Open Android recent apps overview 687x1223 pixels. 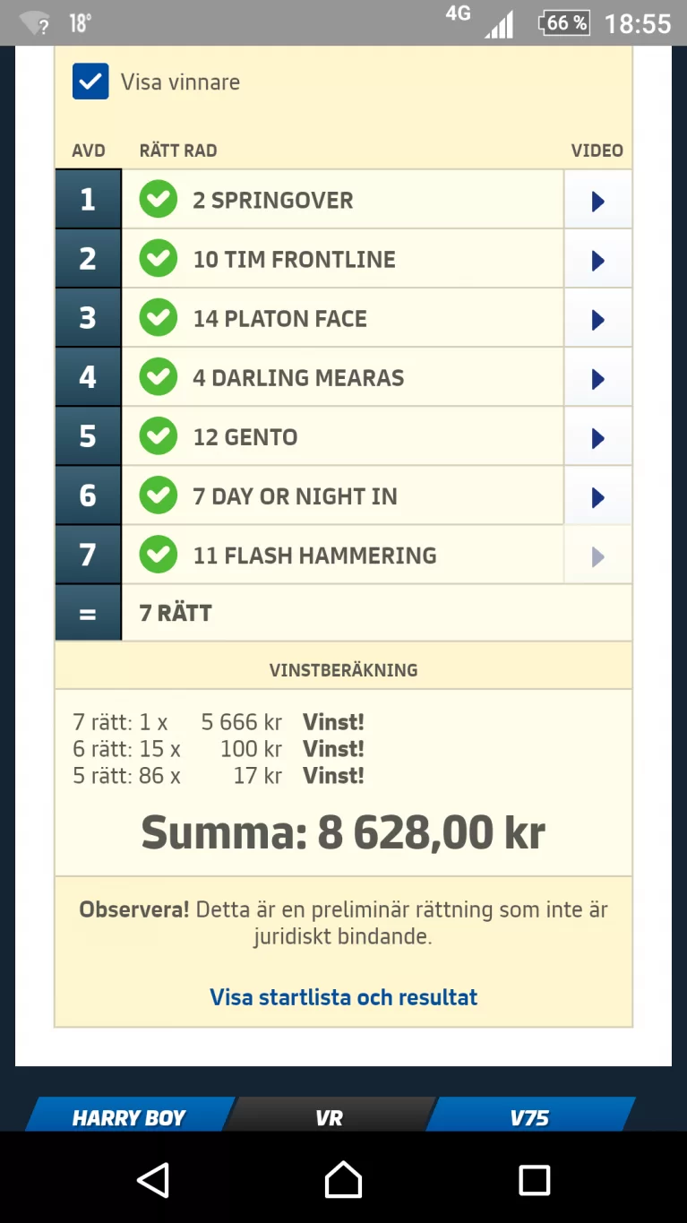click(x=534, y=1179)
